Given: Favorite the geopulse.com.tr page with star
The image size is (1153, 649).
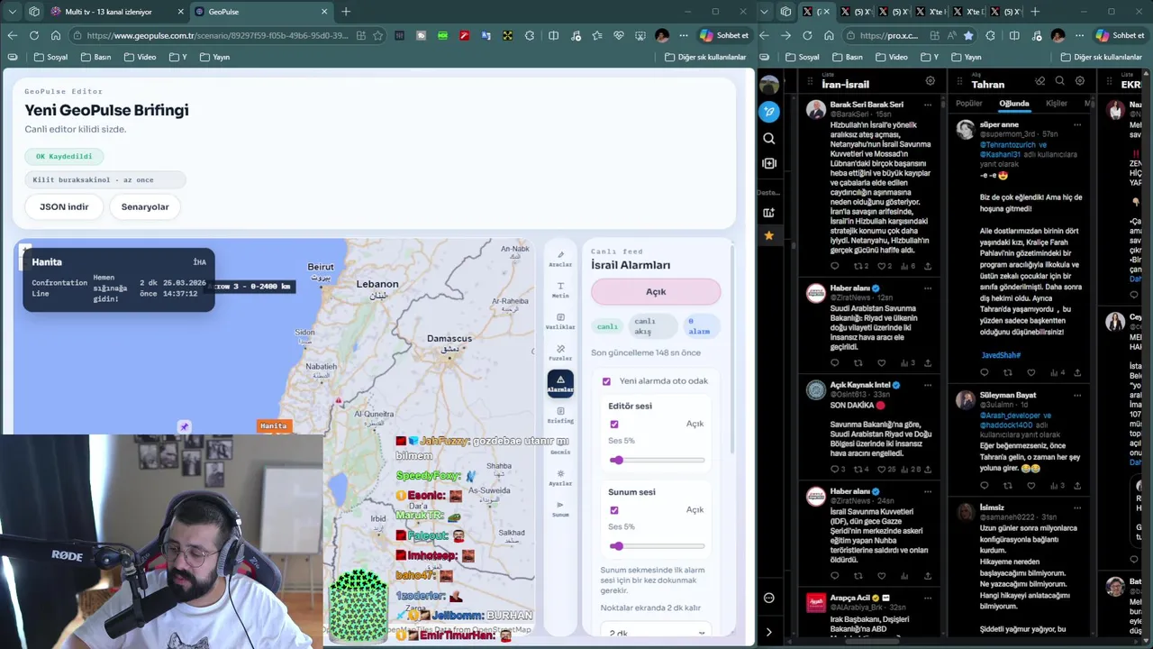Looking at the screenshot, I should click(378, 35).
